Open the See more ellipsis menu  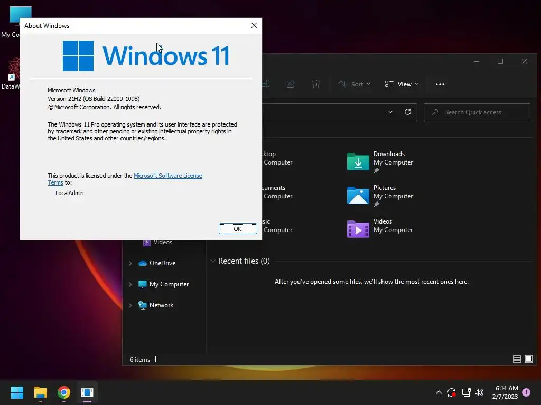tap(440, 84)
